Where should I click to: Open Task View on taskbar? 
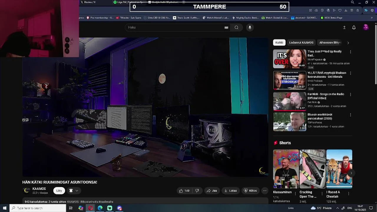coord(71,208)
